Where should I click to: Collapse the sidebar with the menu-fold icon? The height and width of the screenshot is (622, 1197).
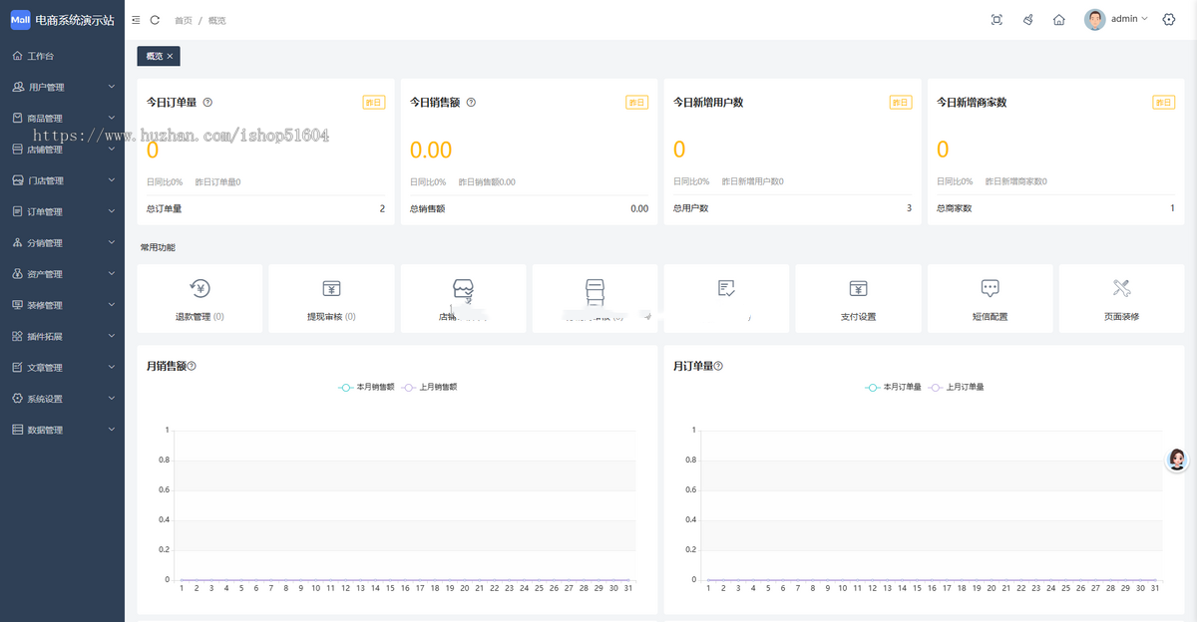point(136,20)
